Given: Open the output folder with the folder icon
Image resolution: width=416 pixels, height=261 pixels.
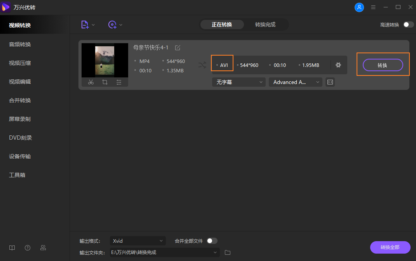Looking at the screenshot, I should click(227, 252).
